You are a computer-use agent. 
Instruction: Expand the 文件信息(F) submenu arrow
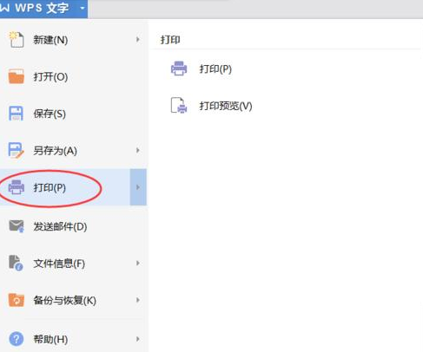(138, 263)
